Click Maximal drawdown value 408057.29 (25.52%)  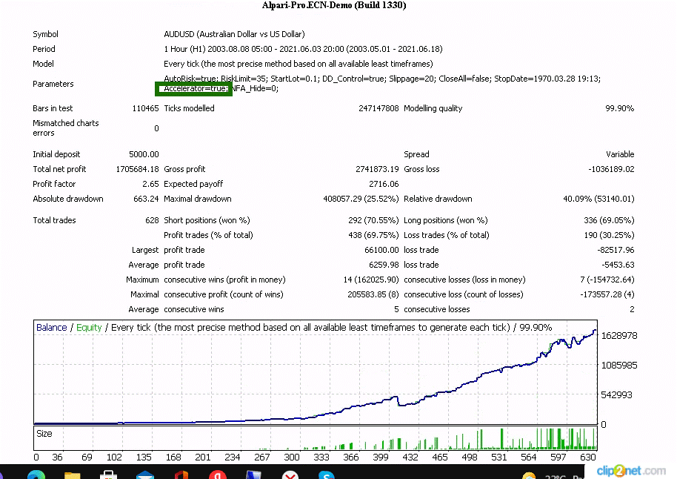point(361,199)
